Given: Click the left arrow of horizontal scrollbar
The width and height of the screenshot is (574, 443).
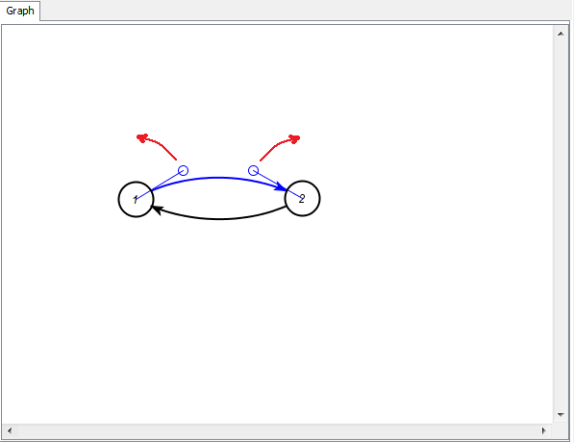Looking at the screenshot, I should [10, 431].
